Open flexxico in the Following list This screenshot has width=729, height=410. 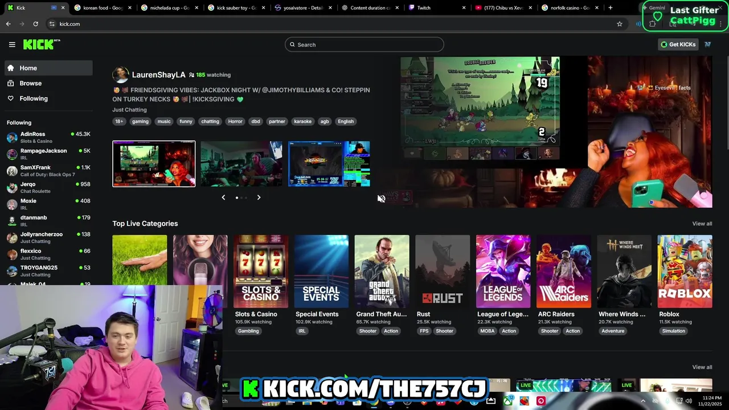[x=48, y=254]
